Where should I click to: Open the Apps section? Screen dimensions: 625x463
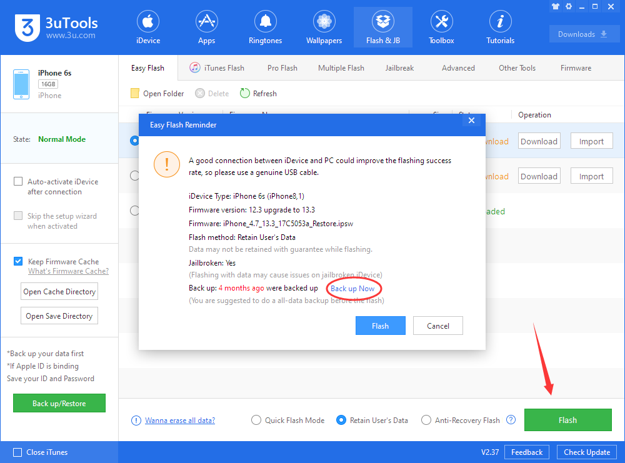point(206,27)
